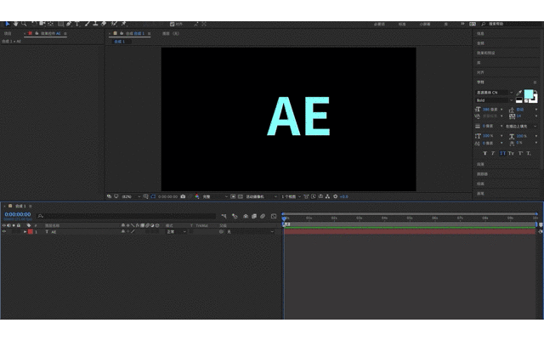Select the Zoom magnifier tool

24,24
